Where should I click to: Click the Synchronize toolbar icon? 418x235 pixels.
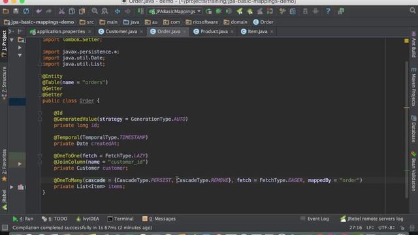tap(26, 11)
